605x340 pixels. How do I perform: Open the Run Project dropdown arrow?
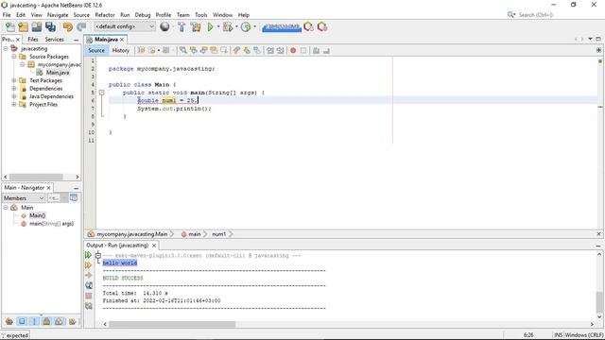coord(218,26)
